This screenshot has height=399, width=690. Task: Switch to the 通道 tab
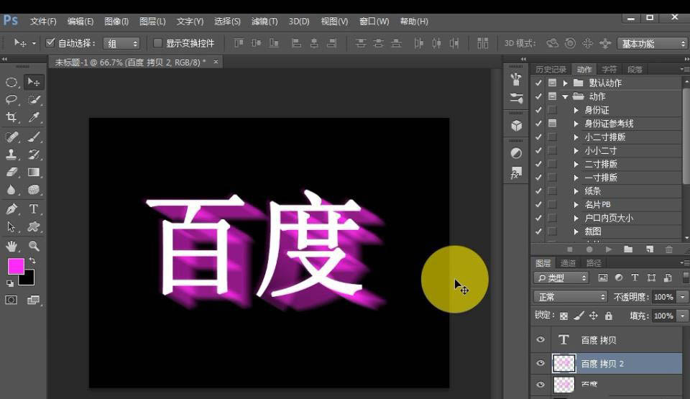pos(568,263)
